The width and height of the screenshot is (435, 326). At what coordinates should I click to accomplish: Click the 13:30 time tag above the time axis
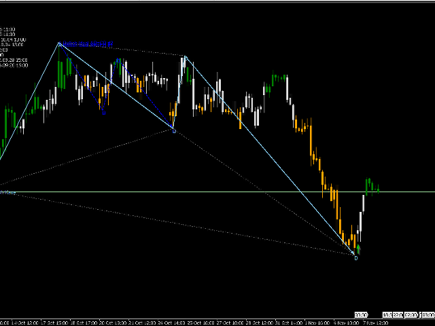[362, 315]
